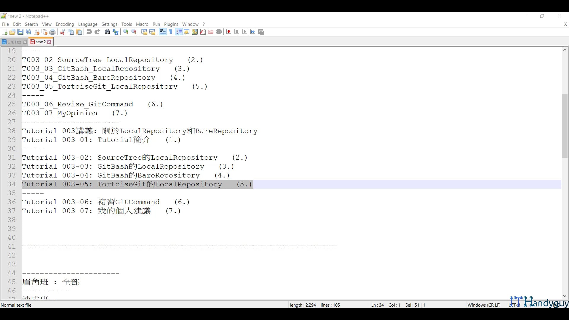569x320 pixels.
Task: Click the Zoom in magnifier icon
Action: [126, 32]
